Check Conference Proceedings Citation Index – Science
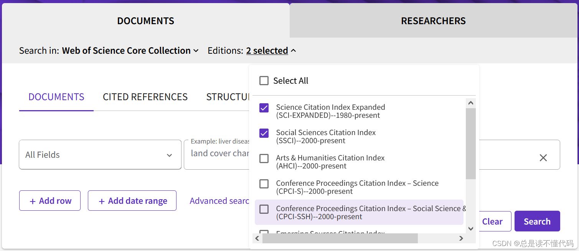 264,184
